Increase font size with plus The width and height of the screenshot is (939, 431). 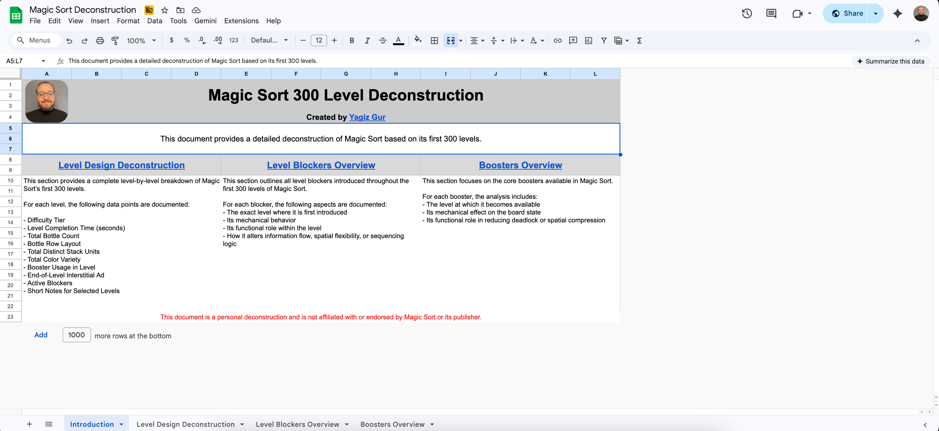point(334,40)
